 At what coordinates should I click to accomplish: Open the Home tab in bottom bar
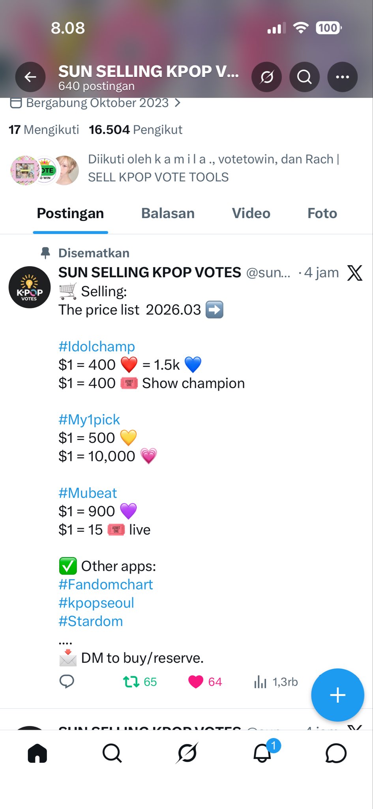(x=37, y=753)
